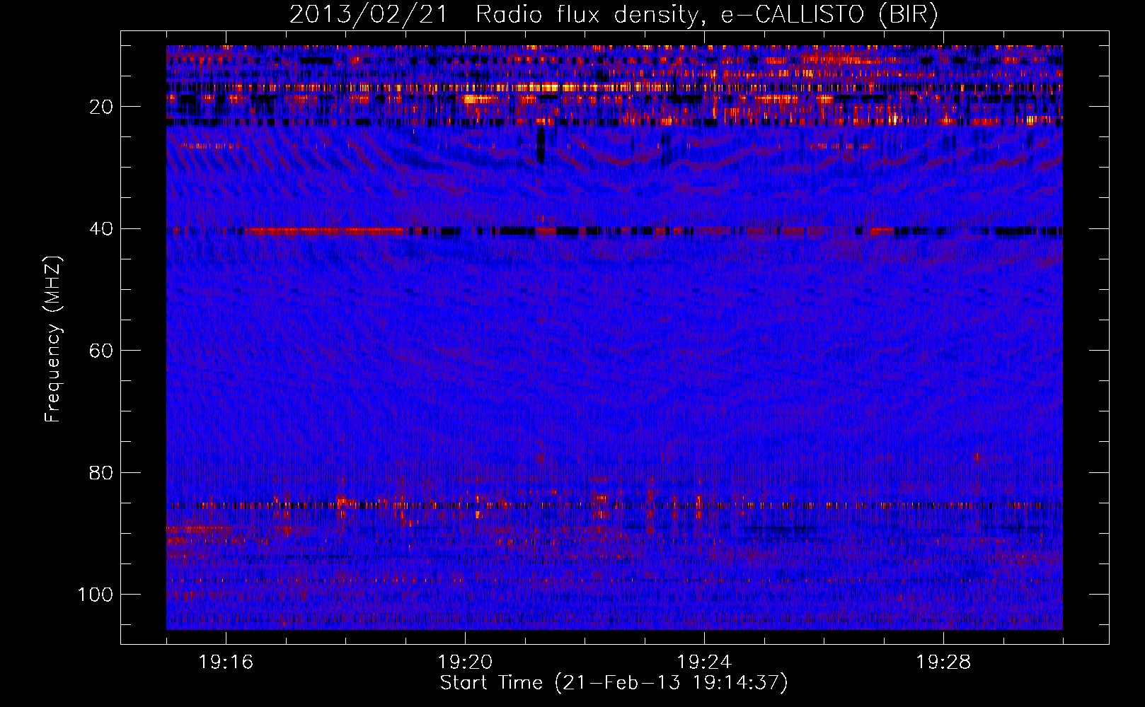The width and height of the screenshot is (1145, 707).
Task: Click the 60 frequency tick label
Action: (x=102, y=351)
